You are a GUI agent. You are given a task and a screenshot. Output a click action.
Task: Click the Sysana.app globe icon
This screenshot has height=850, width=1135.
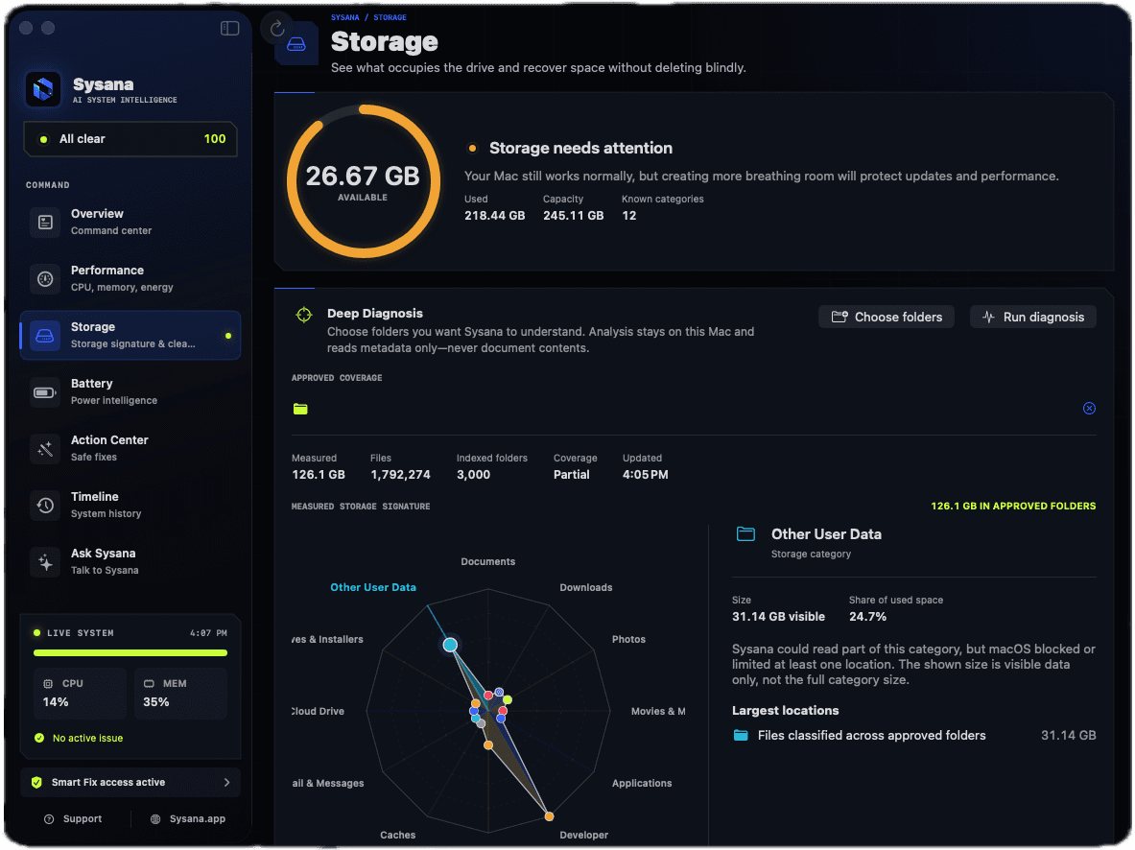click(155, 819)
